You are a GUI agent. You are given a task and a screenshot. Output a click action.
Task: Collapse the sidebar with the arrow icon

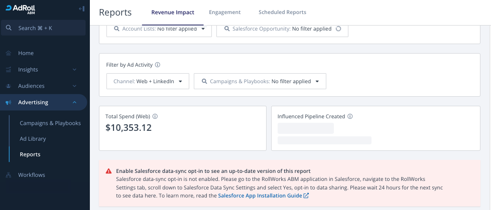click(x=81, y=9)
